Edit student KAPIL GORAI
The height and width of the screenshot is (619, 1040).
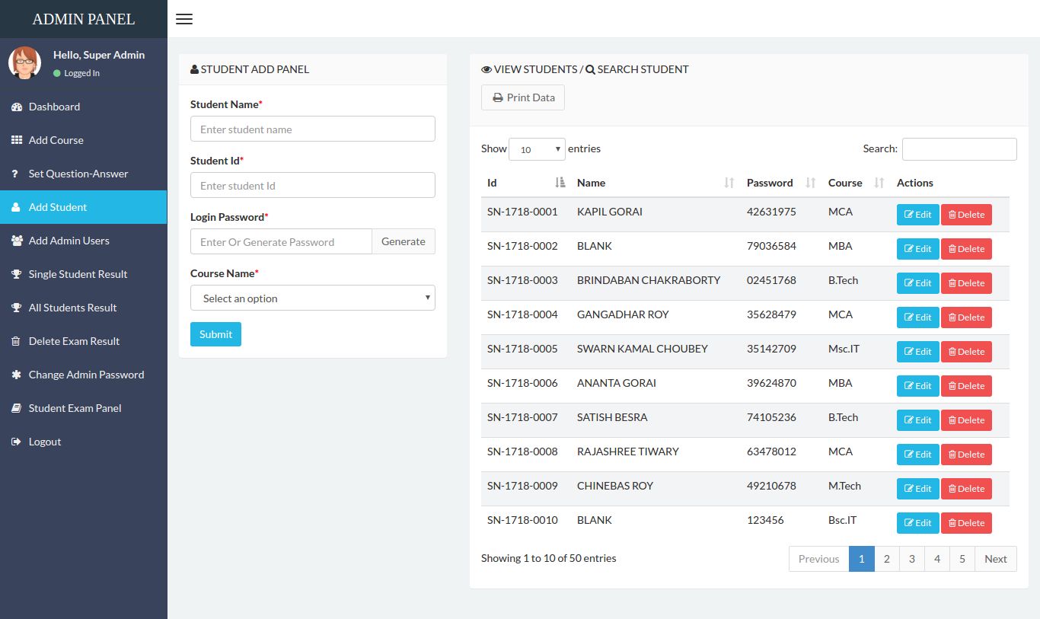[x=917, y=215]
